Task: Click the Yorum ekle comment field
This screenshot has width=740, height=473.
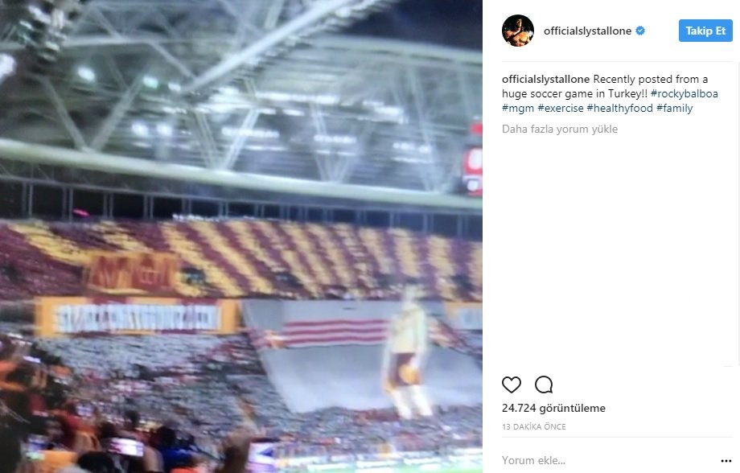Action: coord(609,460)
